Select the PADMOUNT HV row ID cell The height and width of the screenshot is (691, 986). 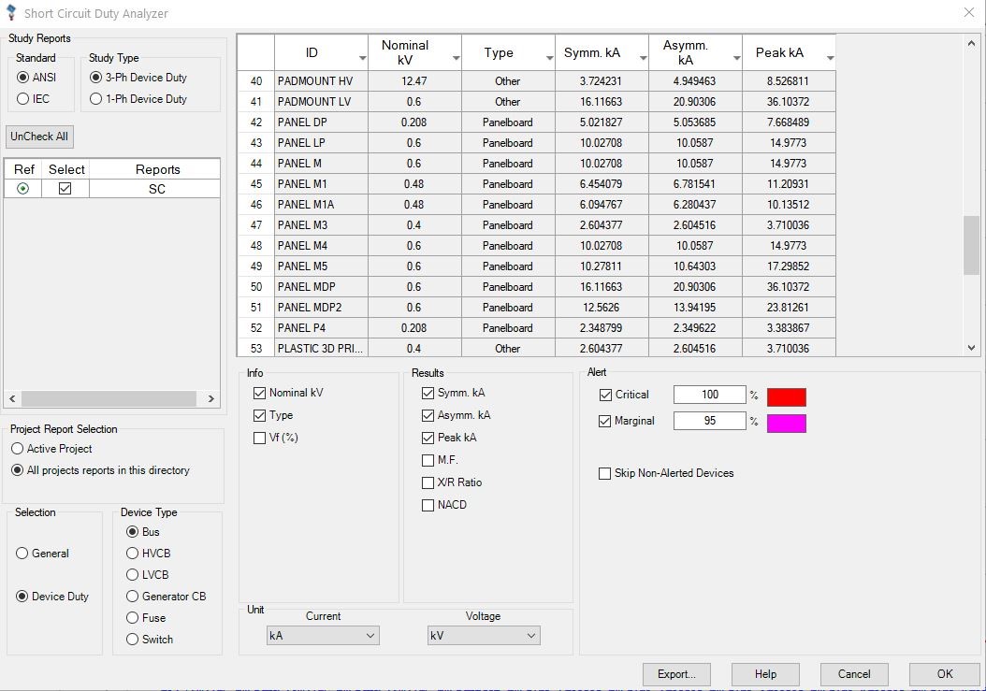point(321,81)
